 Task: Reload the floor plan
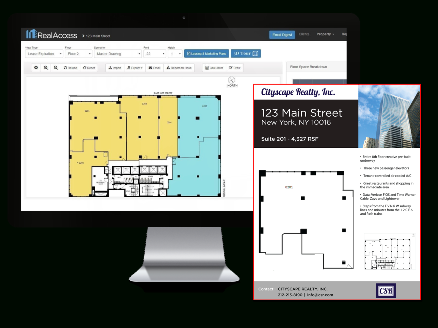click(x=70, y=68)
